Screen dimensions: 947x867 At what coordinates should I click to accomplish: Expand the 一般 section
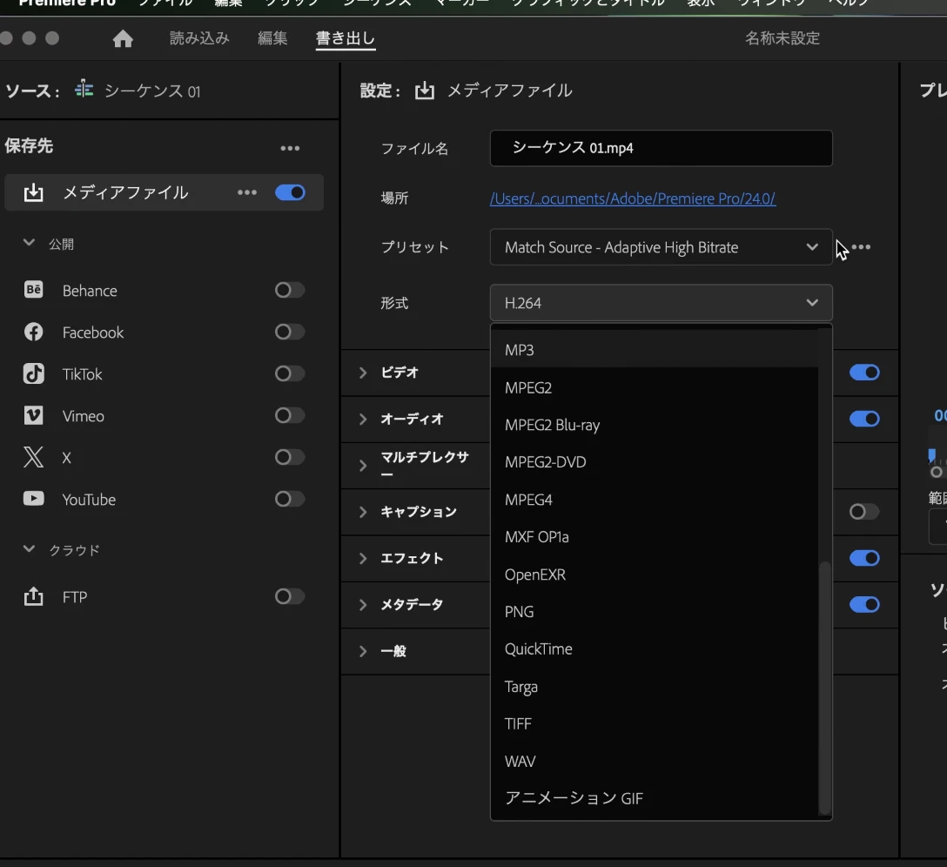pyautogui.click(x=363, y=651)
